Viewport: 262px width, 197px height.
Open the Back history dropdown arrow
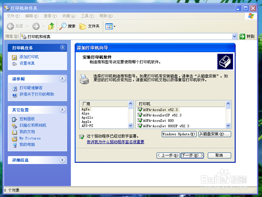point(27,26)
